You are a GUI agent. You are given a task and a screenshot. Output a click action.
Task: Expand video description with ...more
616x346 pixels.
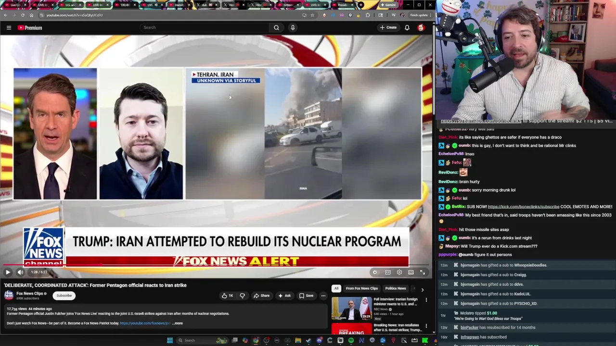click(178, 323)
